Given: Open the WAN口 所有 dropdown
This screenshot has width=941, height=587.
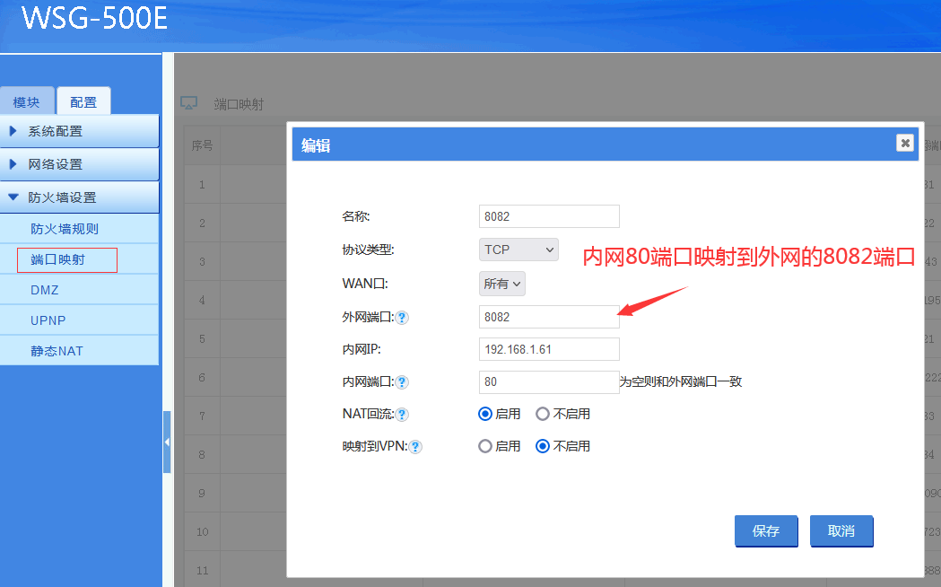Looking at the screenshot, I should pyautogui.click(x=502, y=284).
